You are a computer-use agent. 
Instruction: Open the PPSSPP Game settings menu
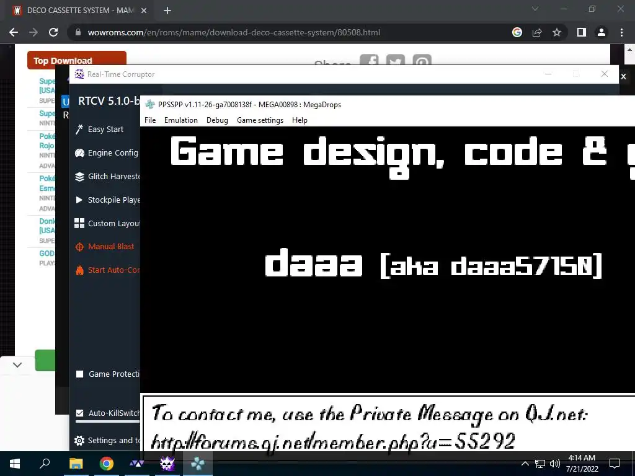tap(260, 120)
